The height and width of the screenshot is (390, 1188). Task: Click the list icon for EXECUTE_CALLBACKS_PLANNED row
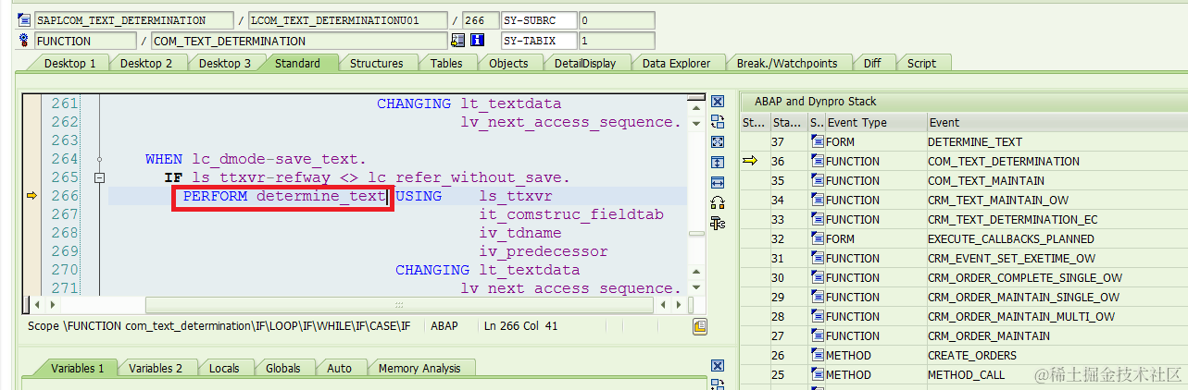click(817, 238)
